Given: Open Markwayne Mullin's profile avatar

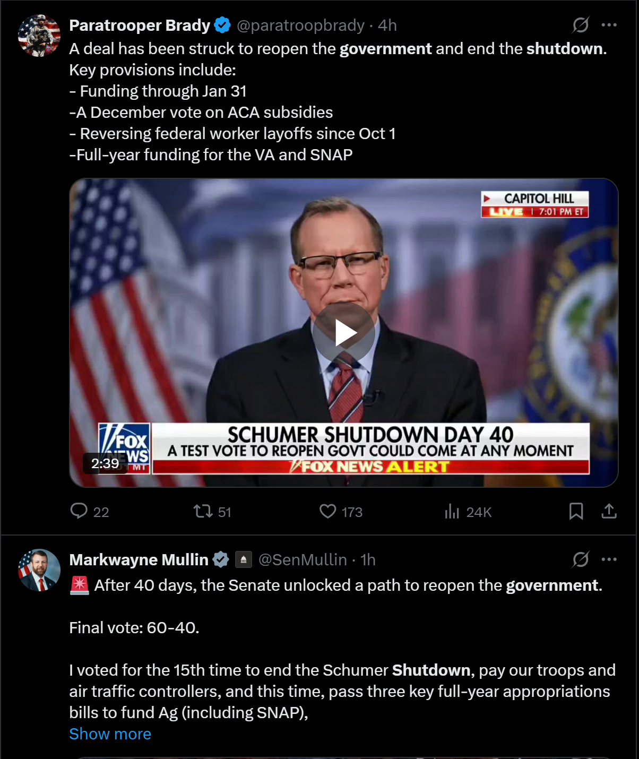Looking at the screenshot, I should click(39, 570).
